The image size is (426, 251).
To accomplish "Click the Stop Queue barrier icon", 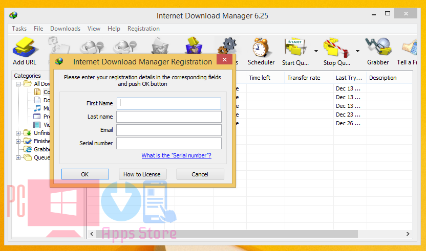I will coord(336,48).
